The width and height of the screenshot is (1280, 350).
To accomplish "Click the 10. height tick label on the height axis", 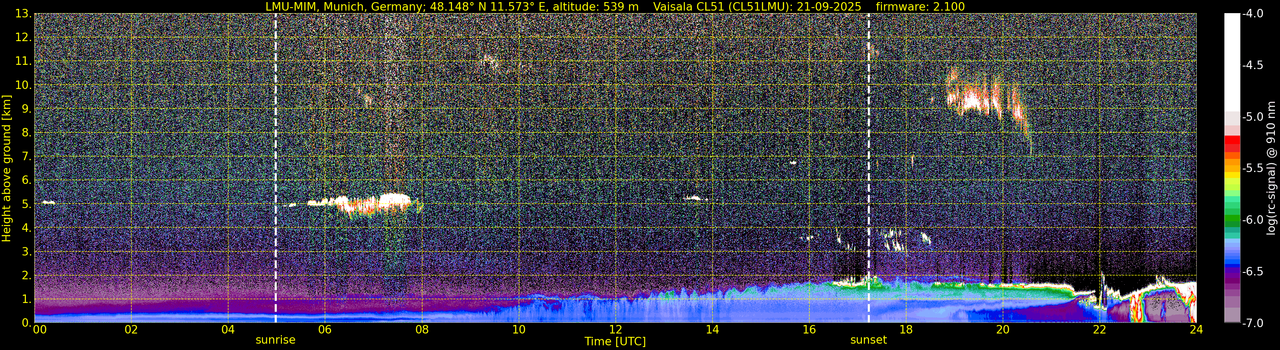I will (23, 85).
